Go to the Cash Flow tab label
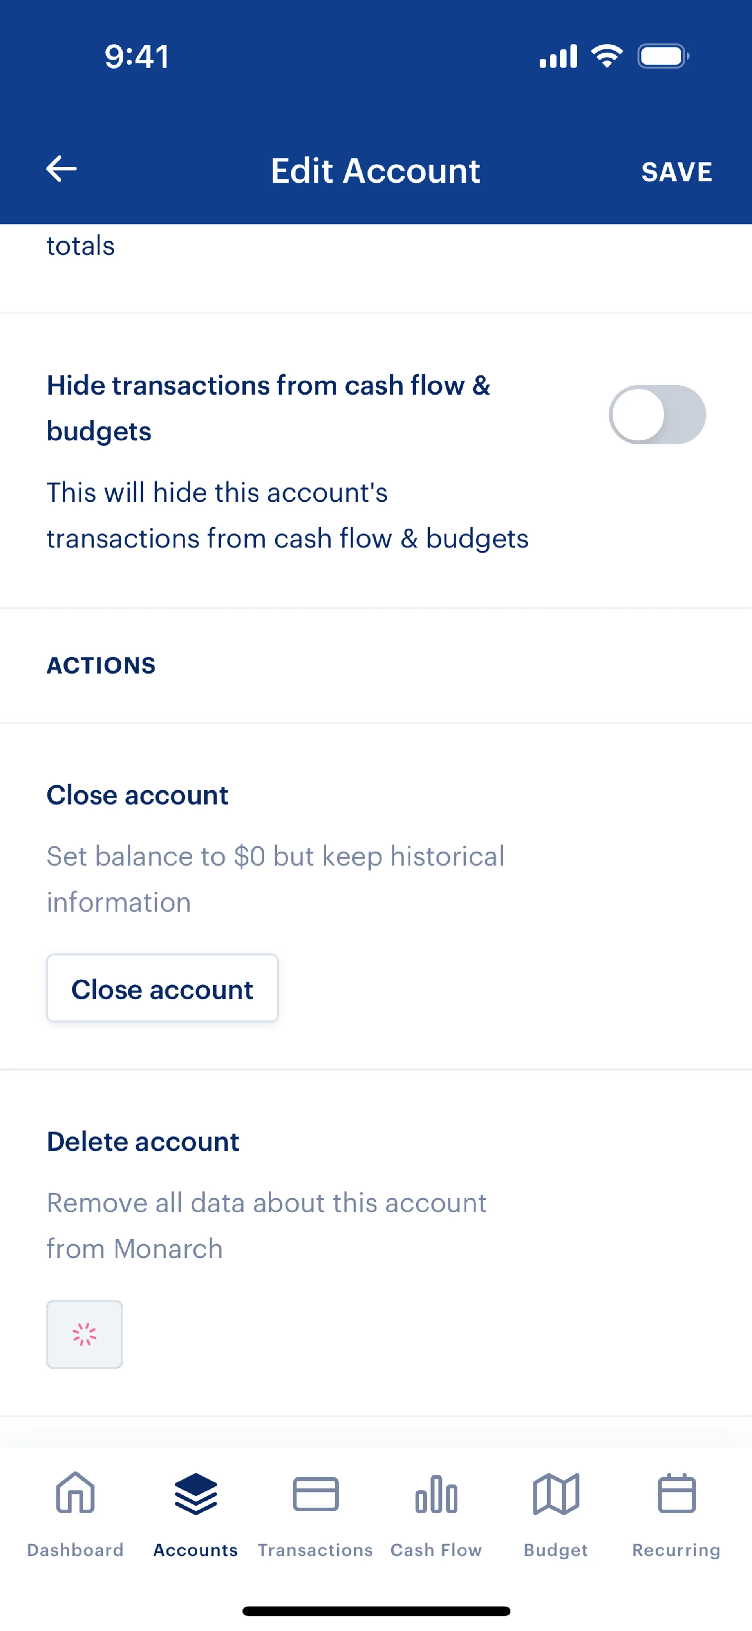Viewport: 752px width, 1631px height. [436, 1550]
